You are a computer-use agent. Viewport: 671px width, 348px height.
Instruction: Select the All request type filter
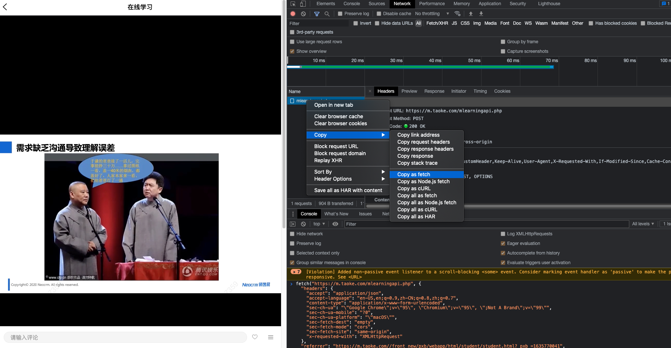(x=418, y=23)
